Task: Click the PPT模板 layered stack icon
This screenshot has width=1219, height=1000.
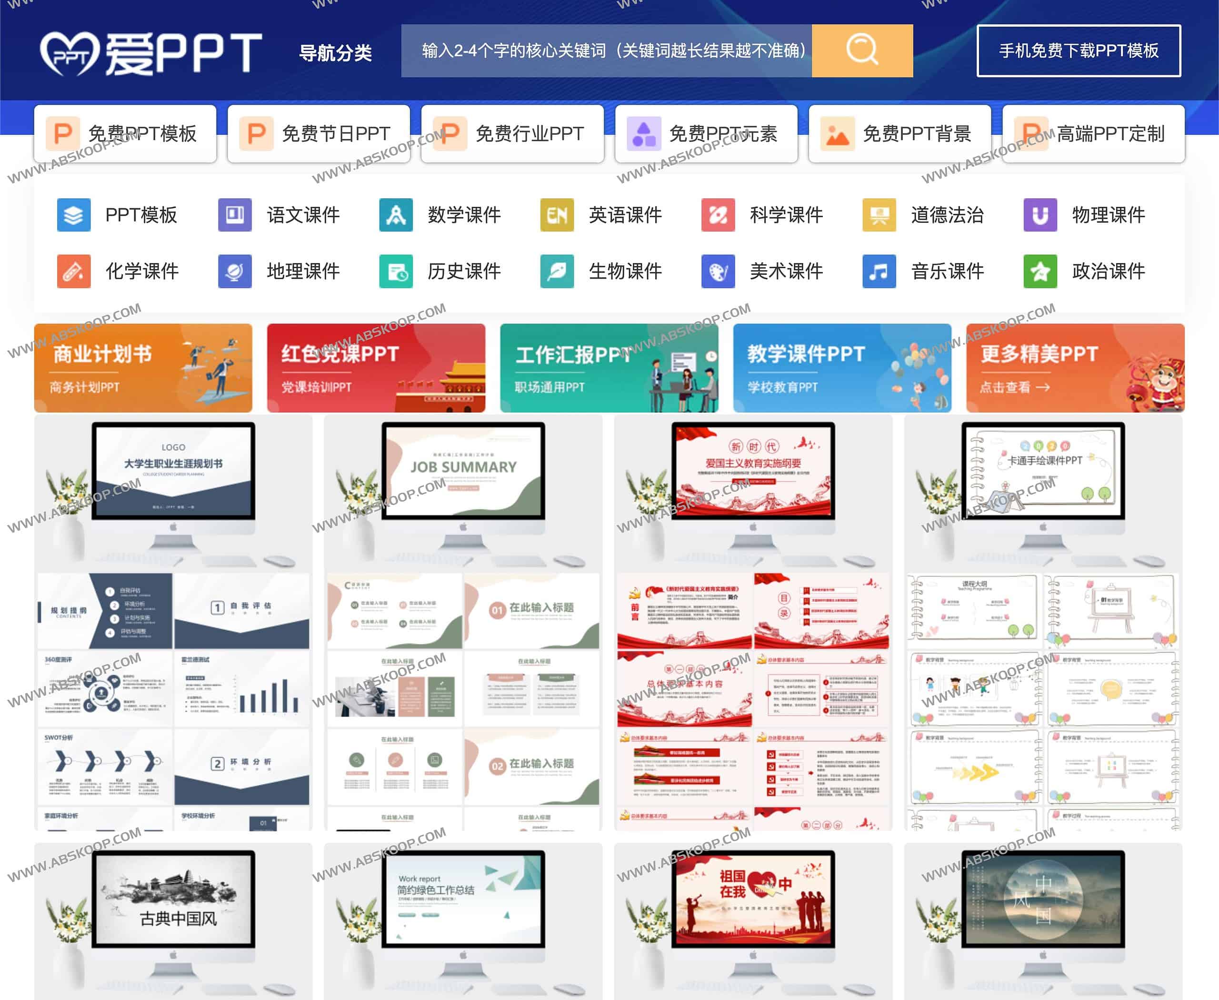Action: pyautogui.click(x=74, y=215)
